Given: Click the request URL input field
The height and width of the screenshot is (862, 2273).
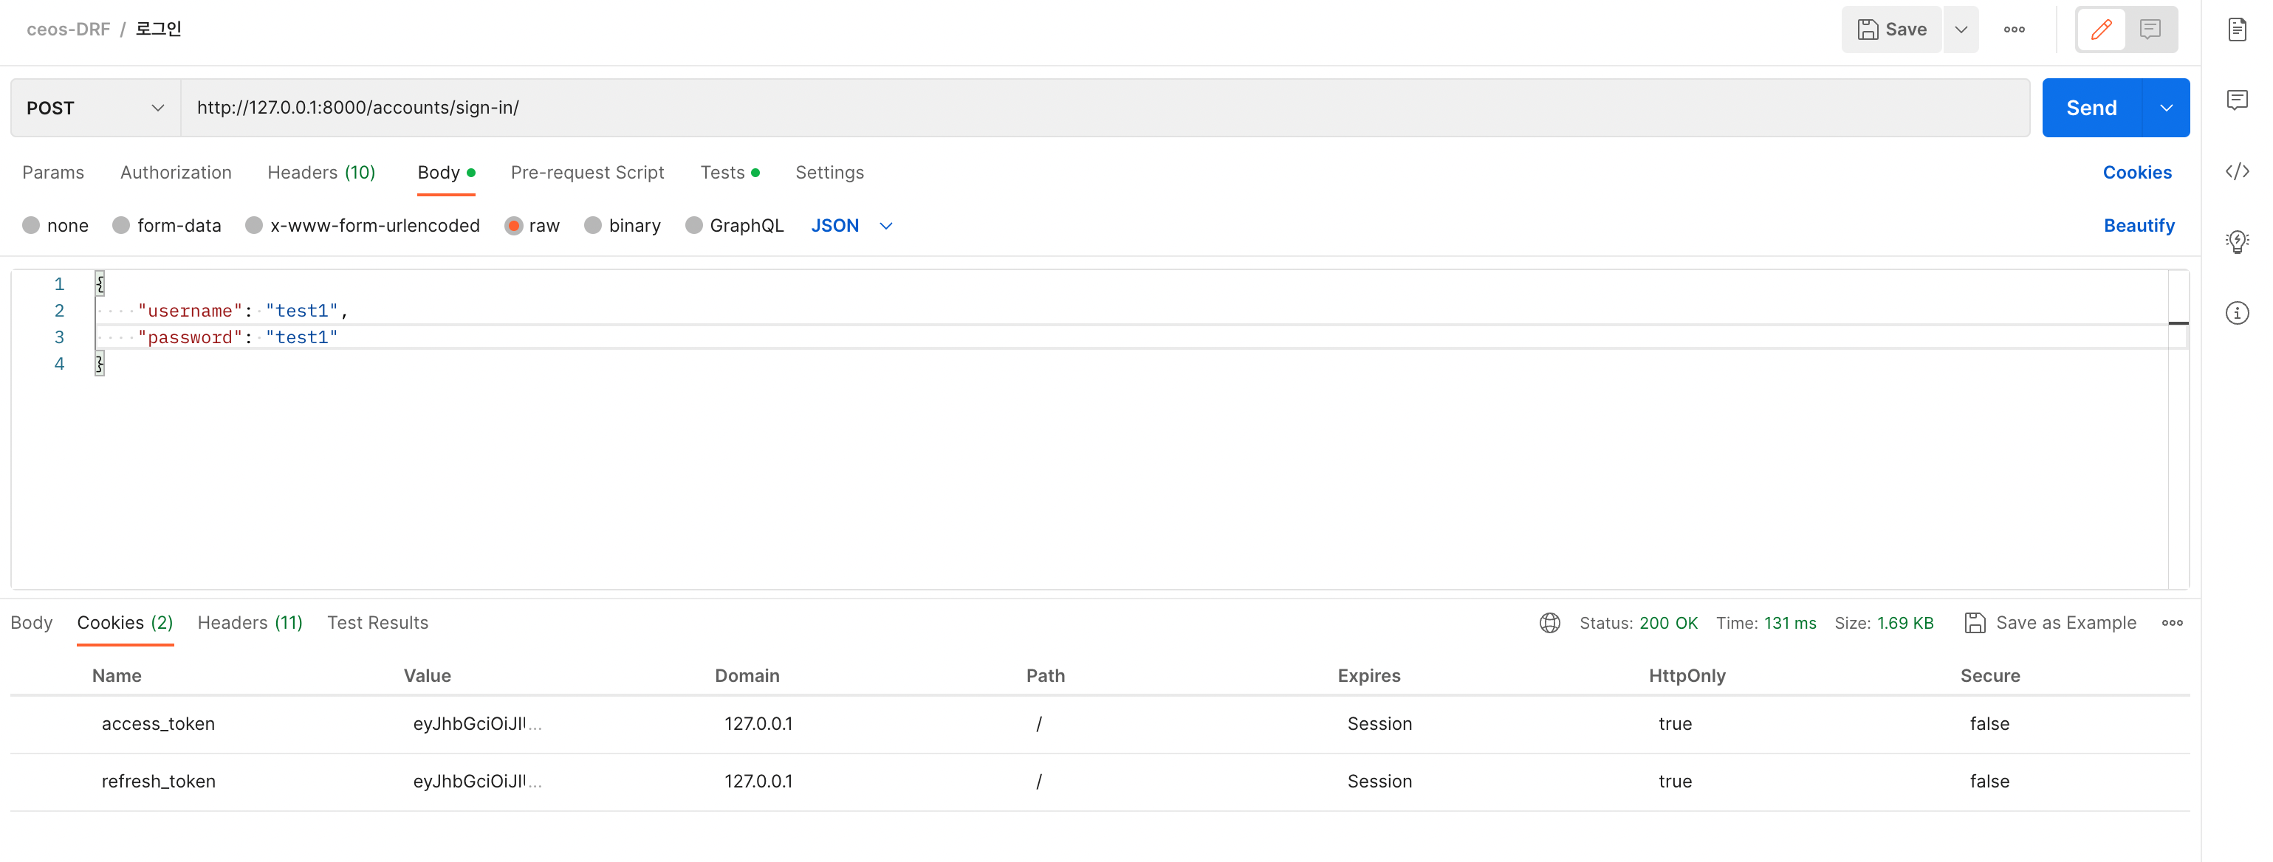Looking at the screenshot, I should point(1105,108).
